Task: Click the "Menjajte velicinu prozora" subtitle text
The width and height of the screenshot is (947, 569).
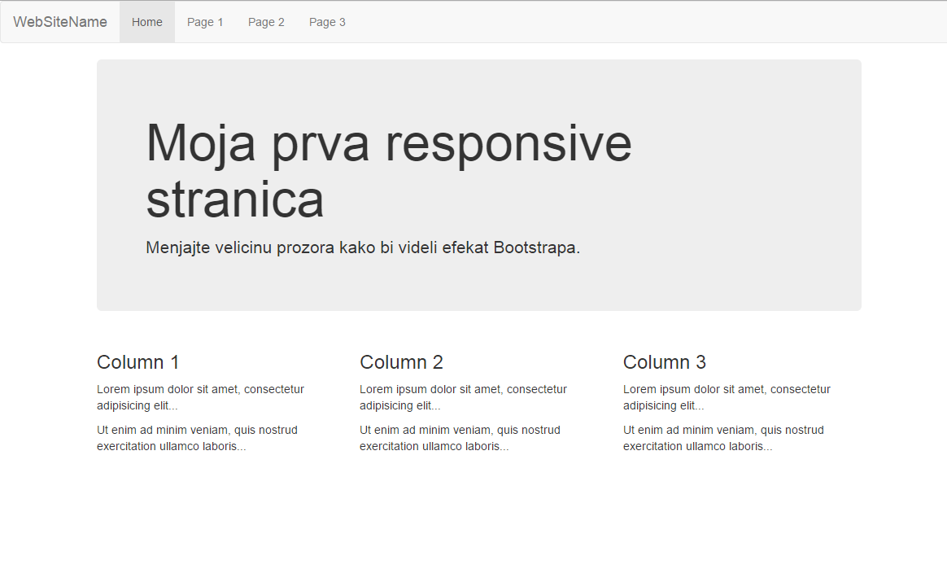Action: coord(363,247)
